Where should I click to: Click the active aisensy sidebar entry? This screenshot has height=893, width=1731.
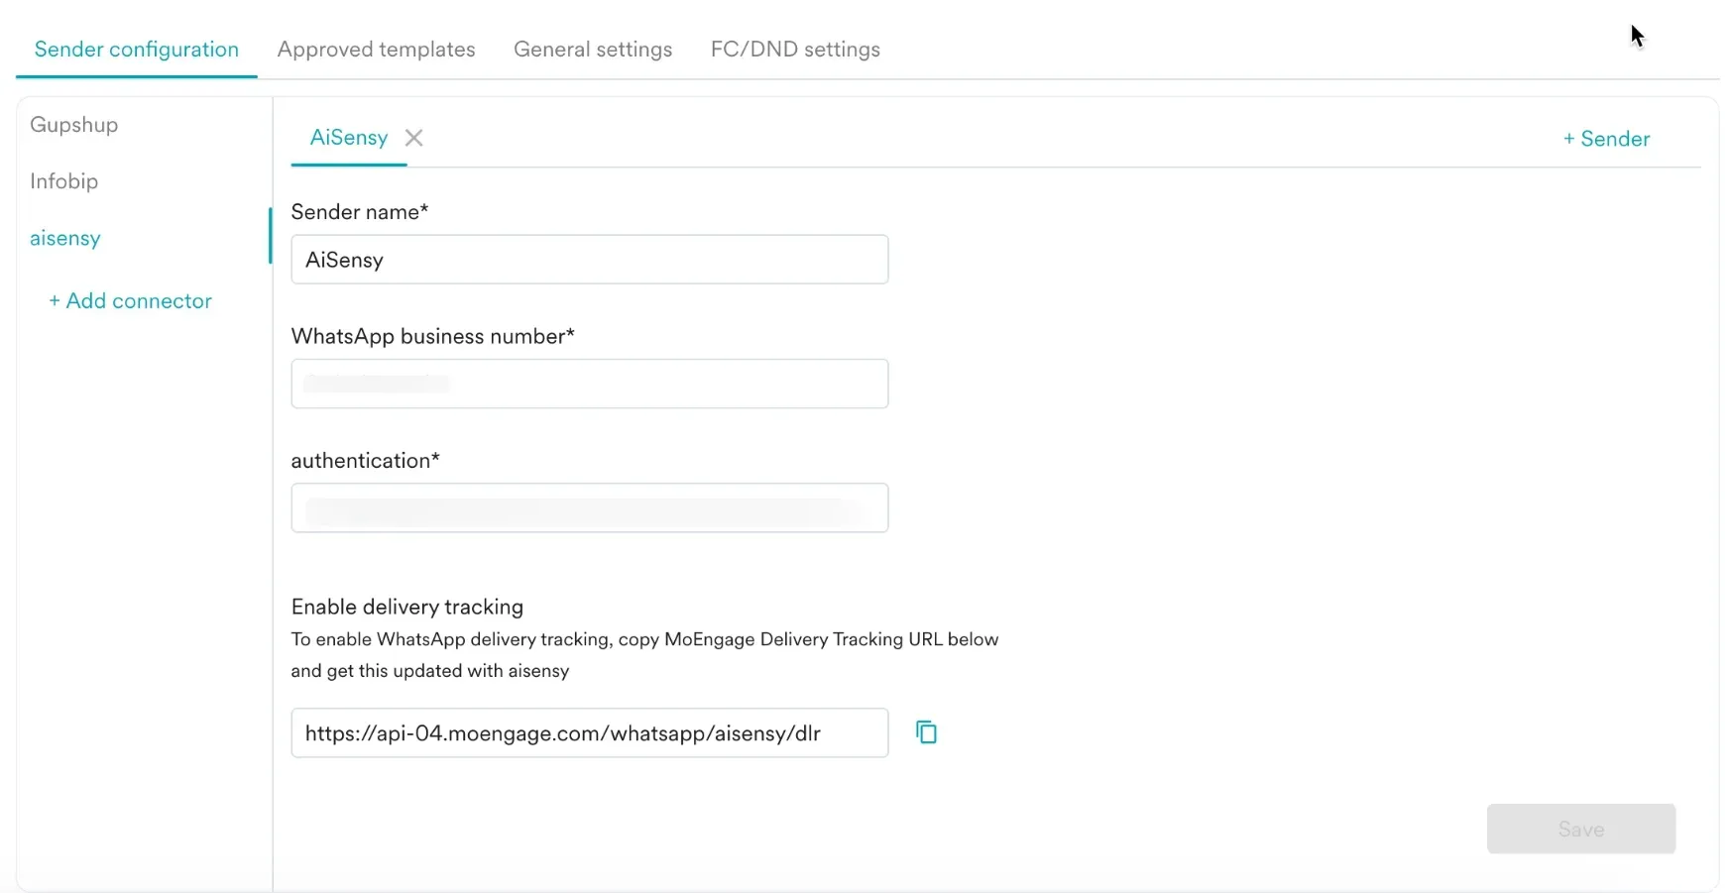click(x=65, y=238)
